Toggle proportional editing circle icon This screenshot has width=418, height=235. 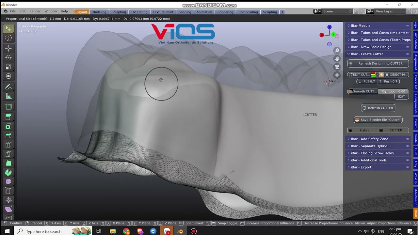[381, 75]
